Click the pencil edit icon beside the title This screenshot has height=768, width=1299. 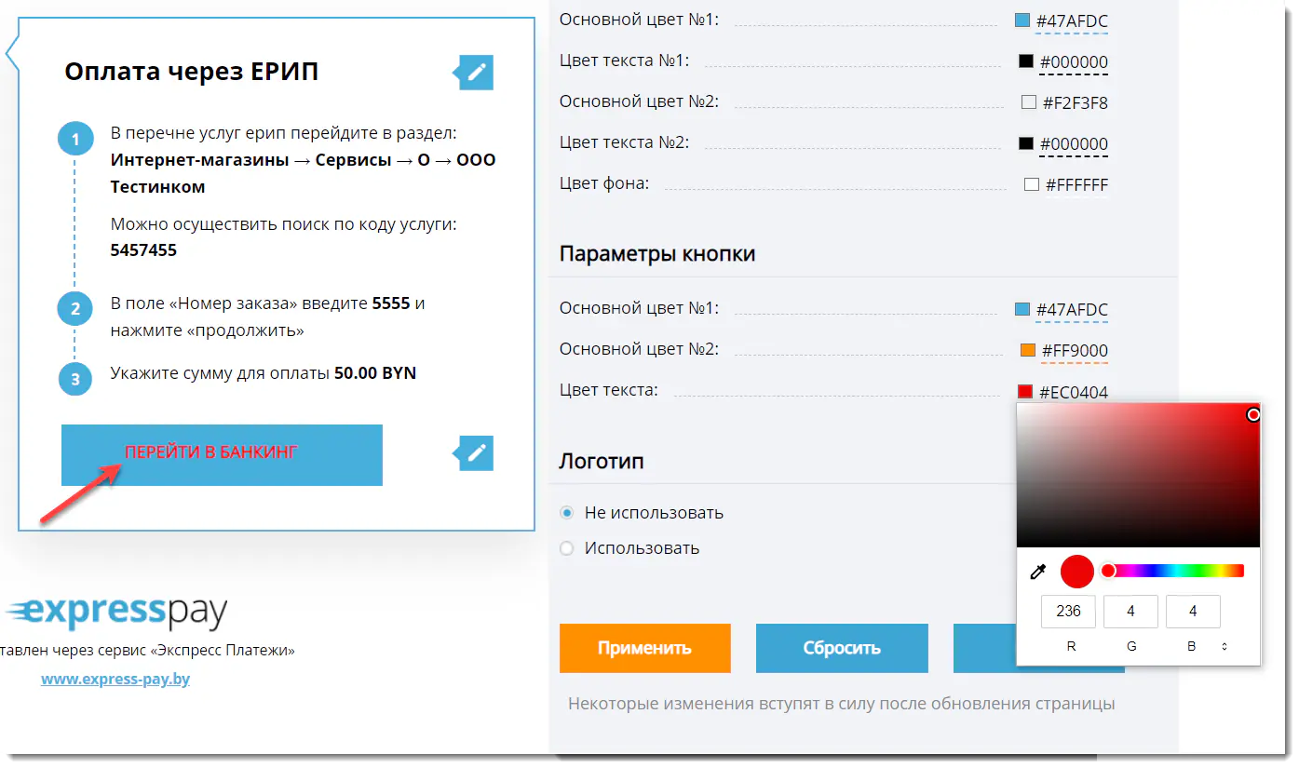coord(477,73)
